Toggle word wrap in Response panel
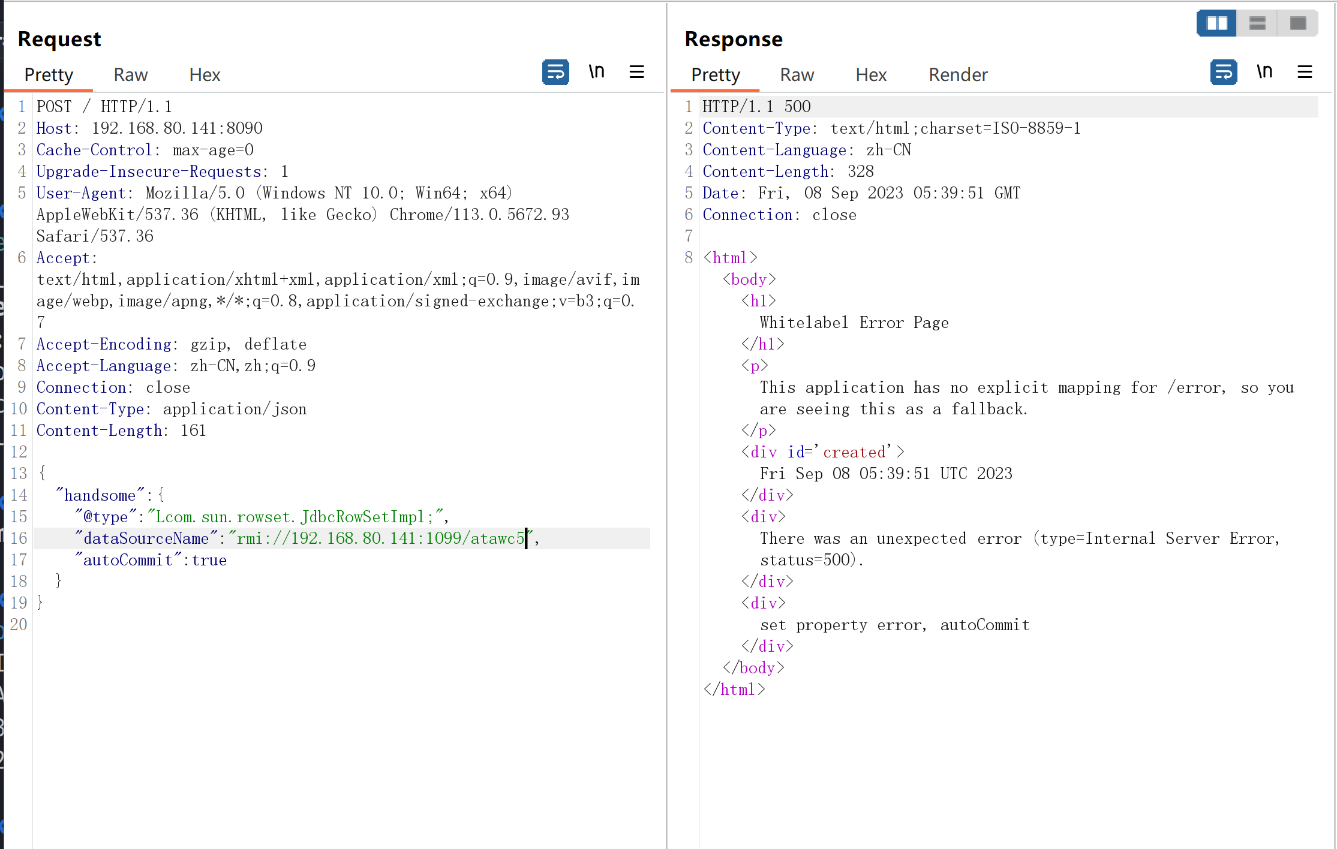Screen dimensions: 1337x849 (x=1224, y=73)
